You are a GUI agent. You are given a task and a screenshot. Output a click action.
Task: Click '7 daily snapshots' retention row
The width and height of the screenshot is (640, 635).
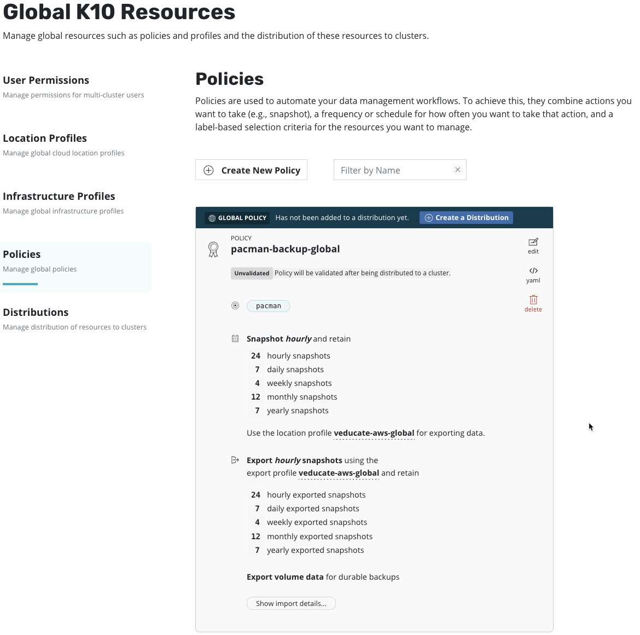[x=287, y=370]
